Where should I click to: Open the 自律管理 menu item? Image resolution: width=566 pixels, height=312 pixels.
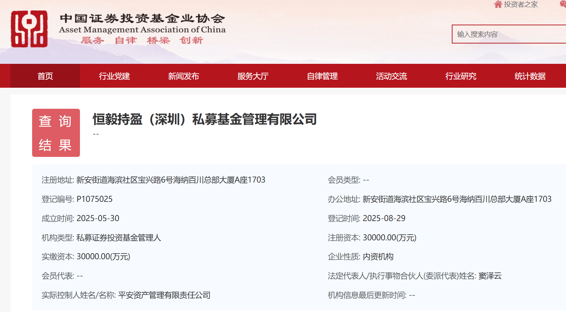(322, 76)
